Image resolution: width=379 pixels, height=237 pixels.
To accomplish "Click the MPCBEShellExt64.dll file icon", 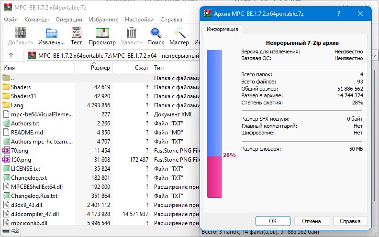I will (6, 186).
